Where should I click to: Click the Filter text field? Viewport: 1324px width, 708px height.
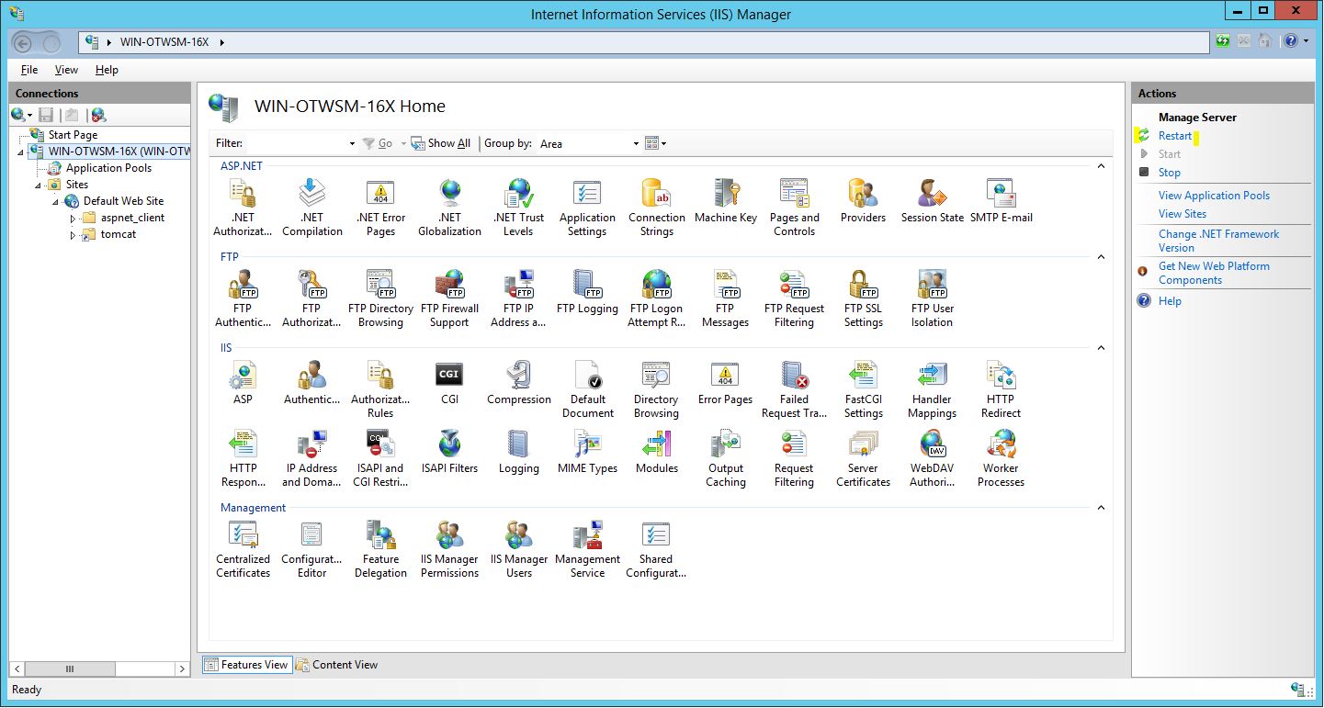pos(297,144)
